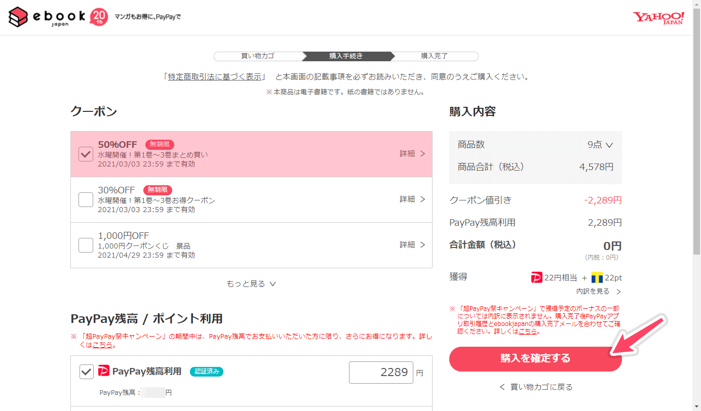The width and height of the screenshot is (701, 411).
Task: Click the PayPay logo beside PayPay残高利用
Action: click(x=104, y=372)
